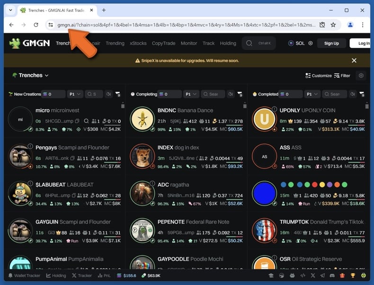
Task: Open the TRUMPTOK token avatar
Action: [x=264, y=231]
